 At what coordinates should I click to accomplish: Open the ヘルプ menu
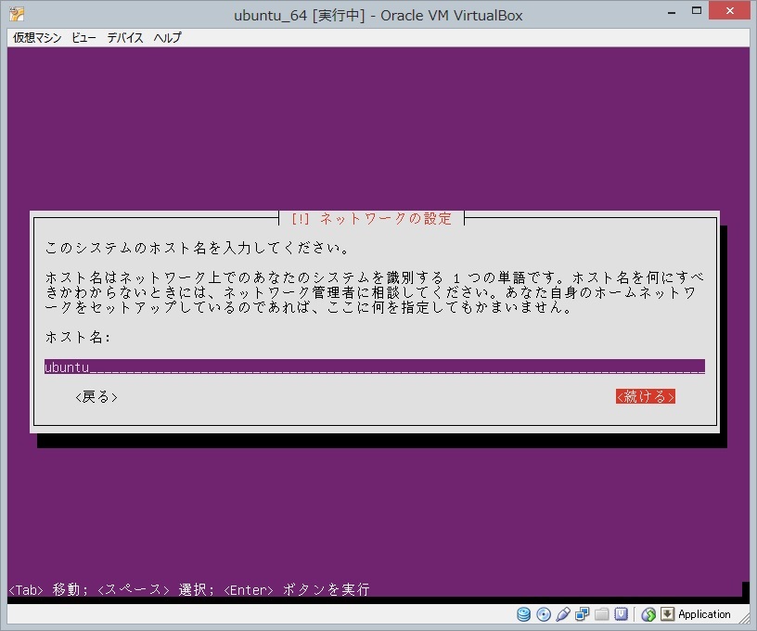pos(168,38)
